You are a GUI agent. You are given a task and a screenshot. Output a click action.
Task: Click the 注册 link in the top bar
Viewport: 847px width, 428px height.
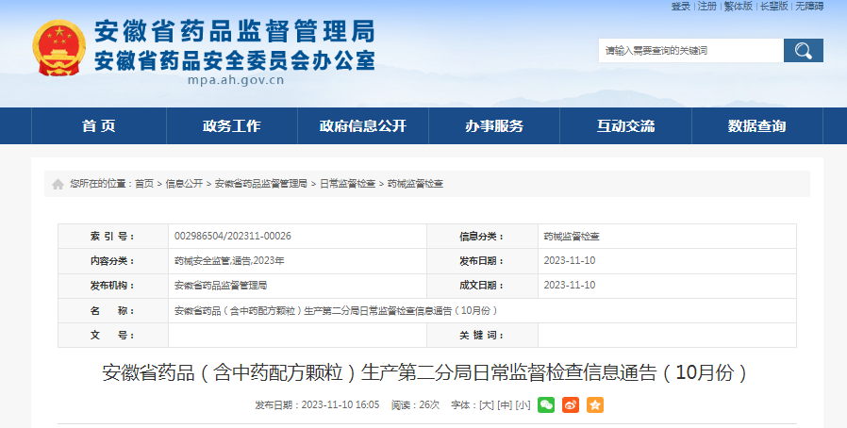coord(707,7)
